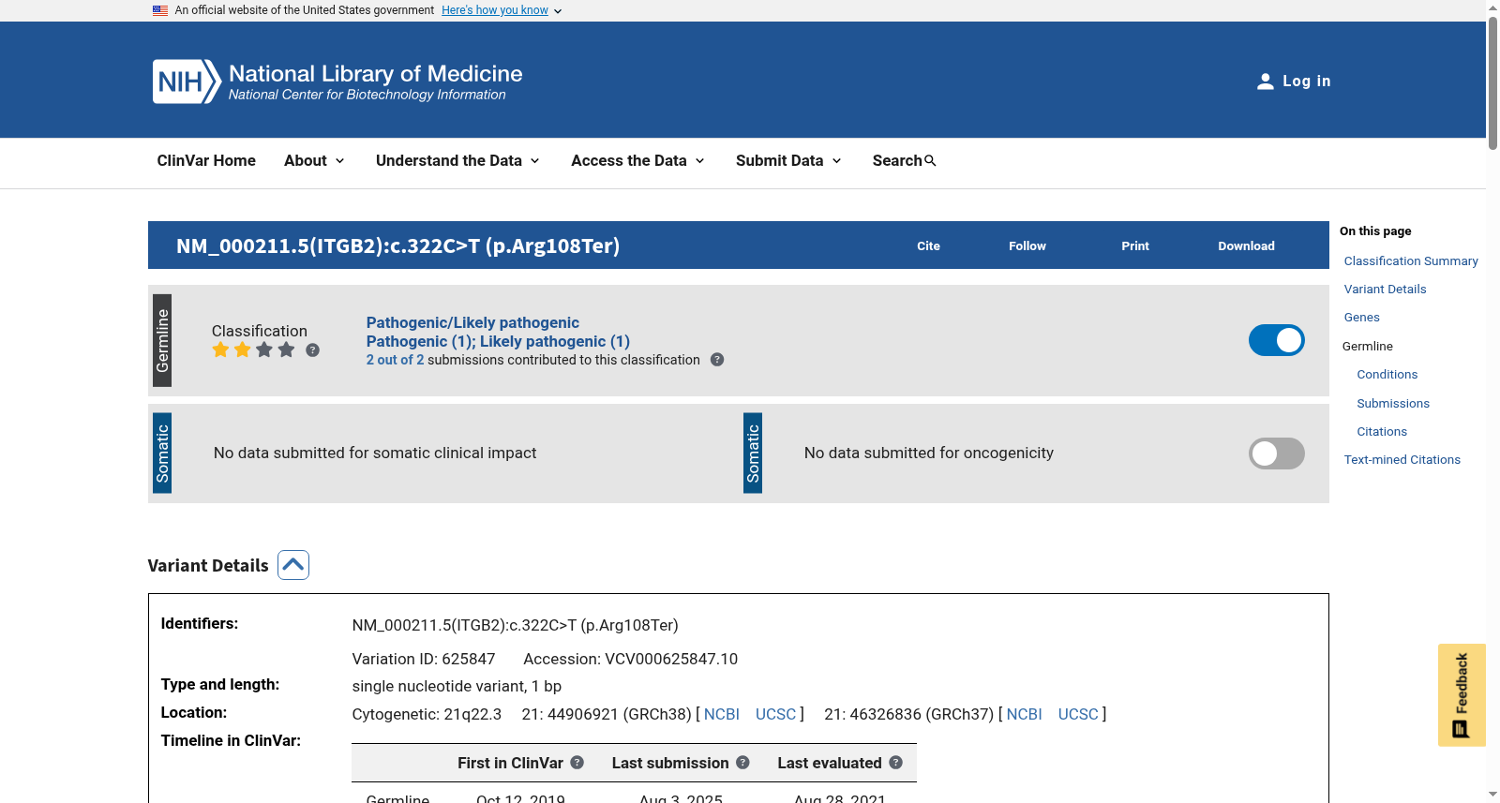
Task: Expand Understand the Data dropdown
Action: click(x=457, y=161)
